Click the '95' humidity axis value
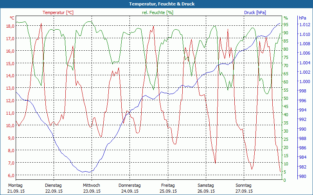The width and height of the screenshot is (313, 195). (286, 25)
